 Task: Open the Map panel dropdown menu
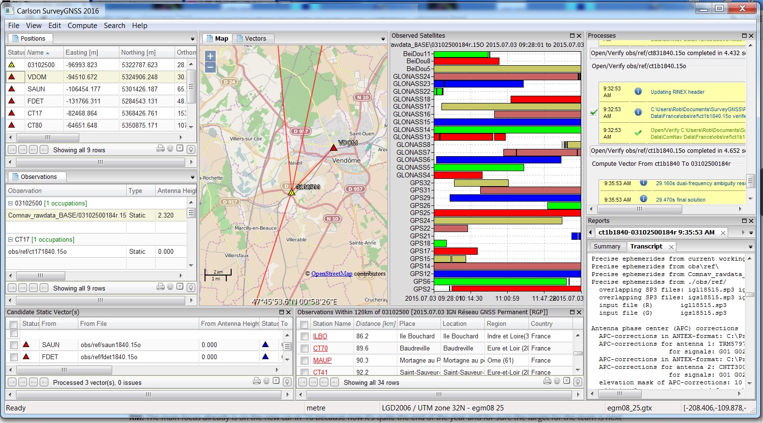click(x=383, y=39)
